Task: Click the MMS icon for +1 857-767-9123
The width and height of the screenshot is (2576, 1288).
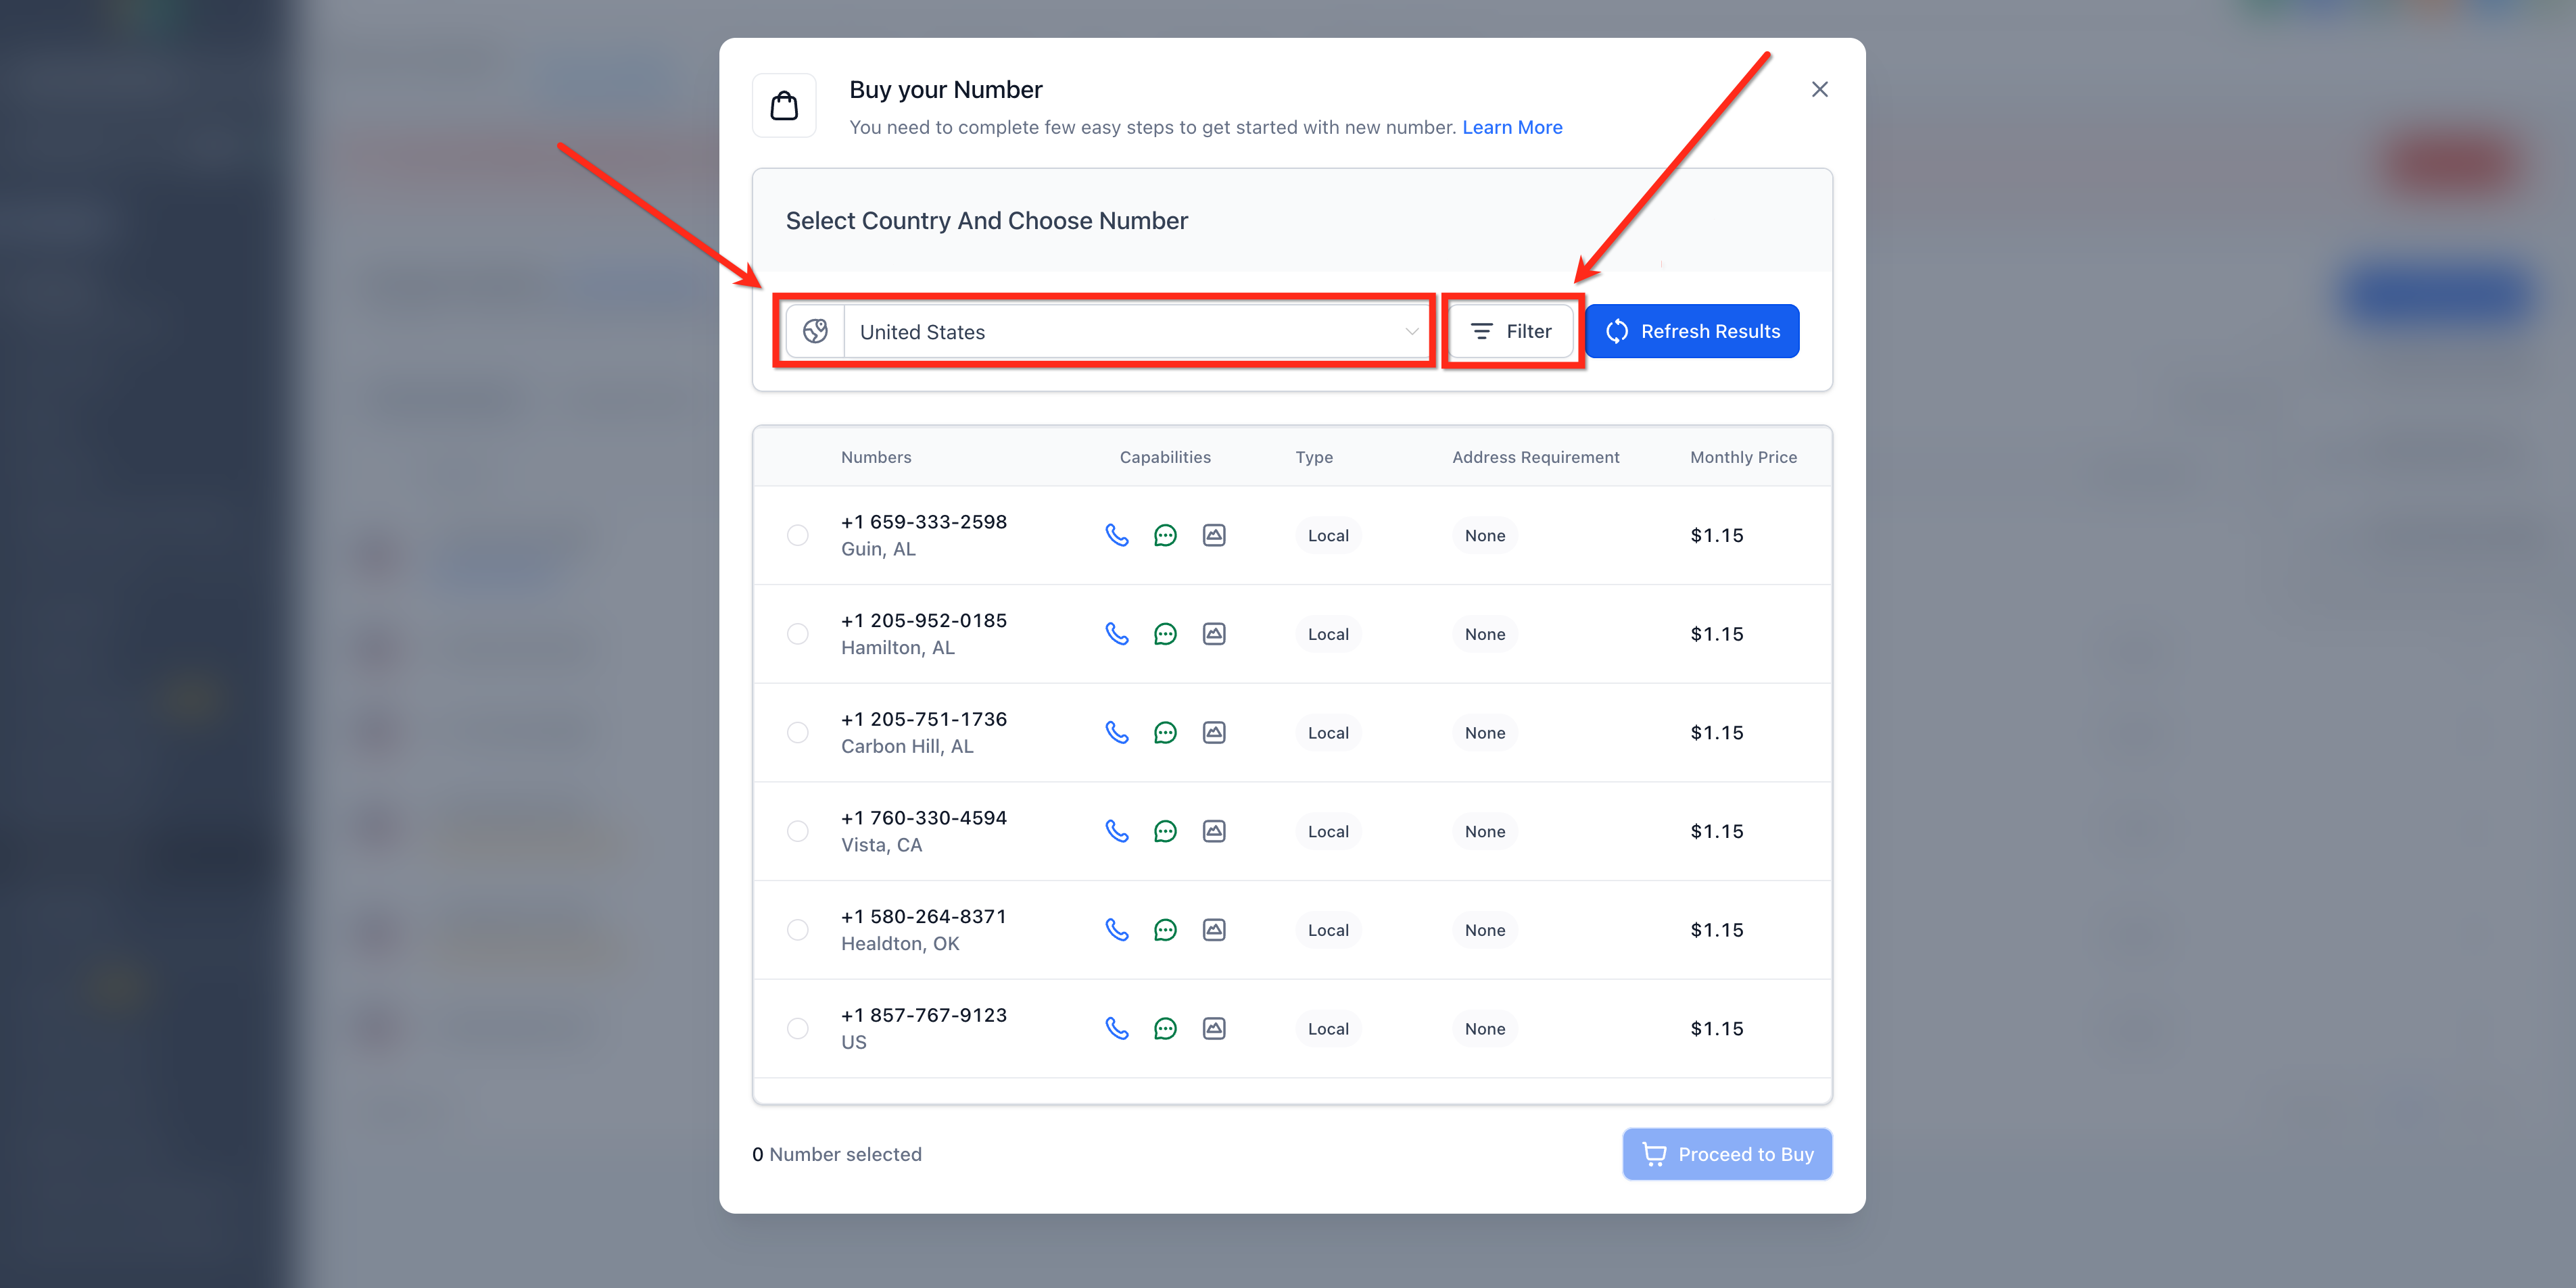Action: coord(1213,1029)
